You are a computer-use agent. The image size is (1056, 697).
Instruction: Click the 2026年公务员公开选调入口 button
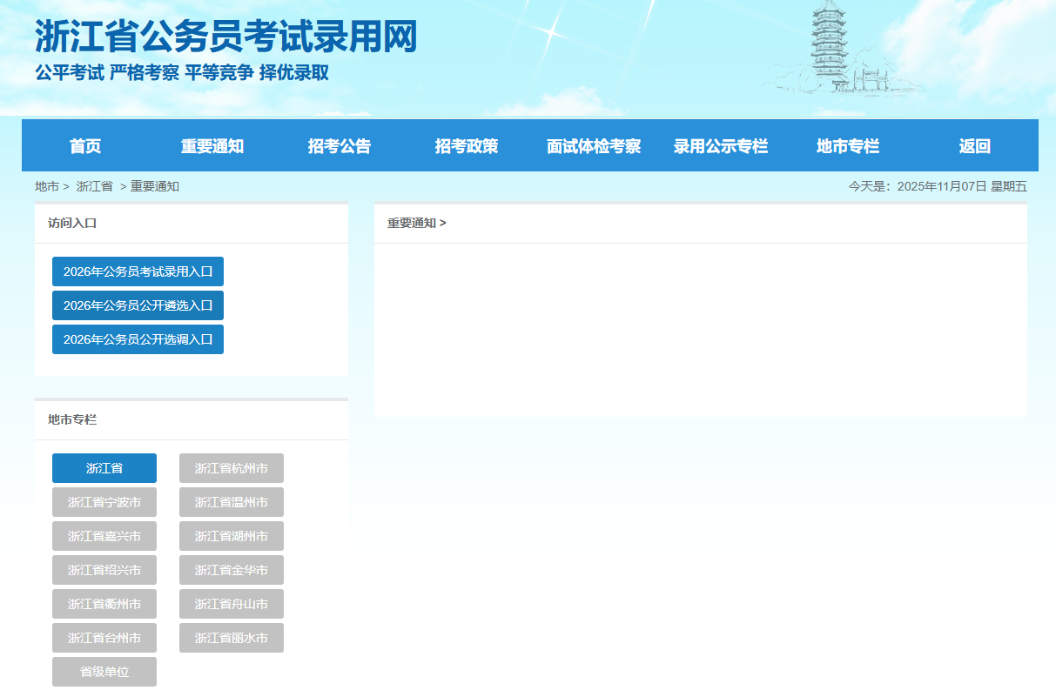(138, 339)
